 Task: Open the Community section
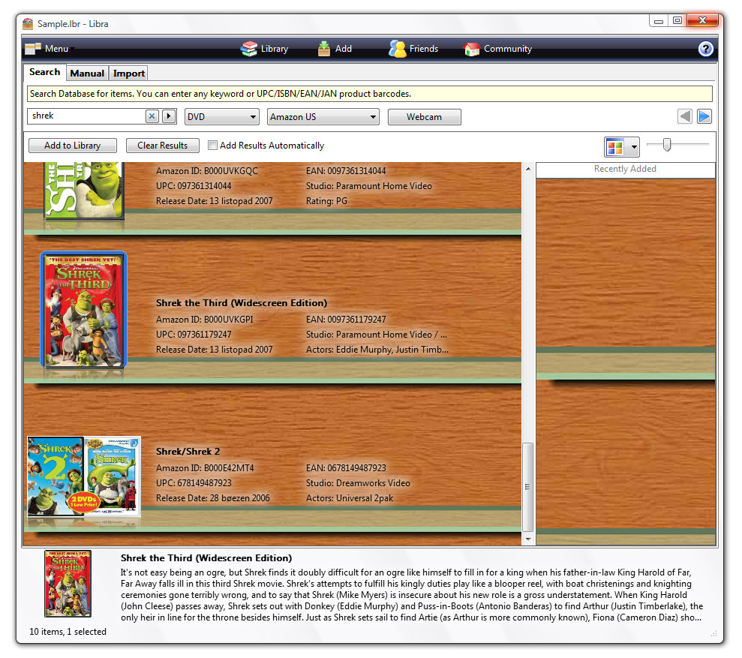coord(498,48)
